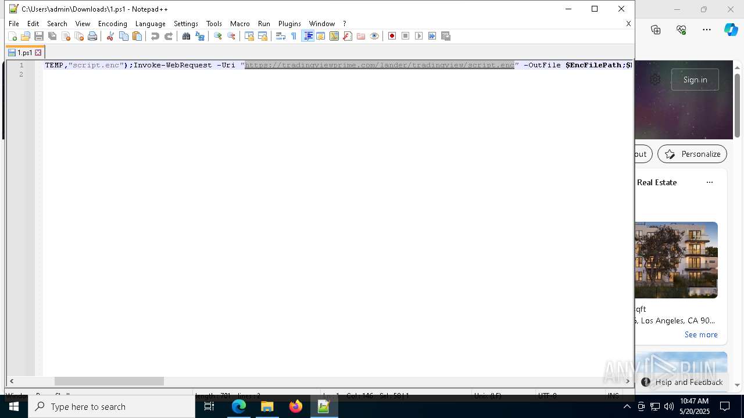Click Help and Feedback in Edge
744x418 pixels.
point(682,382)
